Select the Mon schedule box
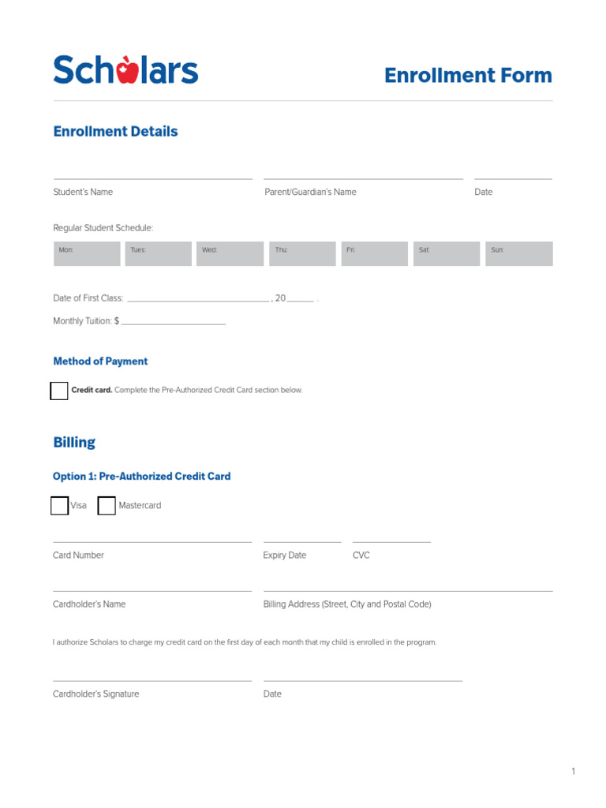This screenshot has height=808, width=606. click(87, 253)
